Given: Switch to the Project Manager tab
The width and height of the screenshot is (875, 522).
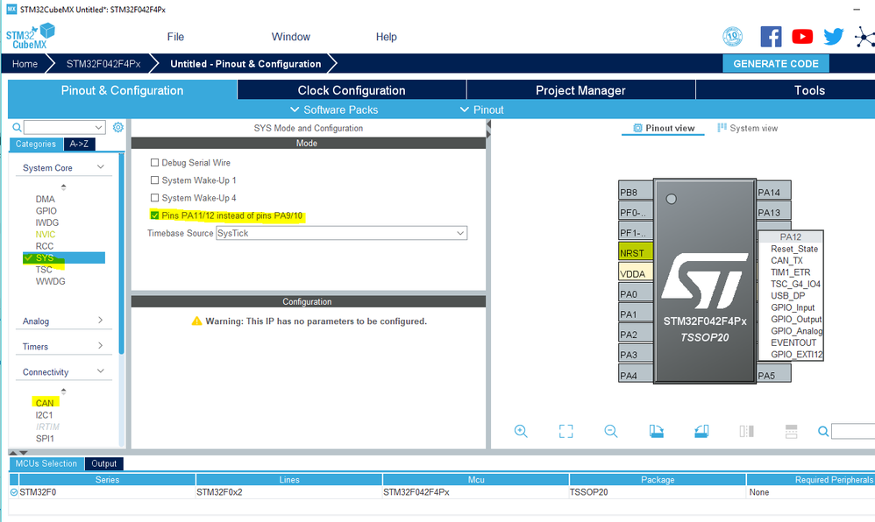Looking at the screenshot, I should coord(580,90).
